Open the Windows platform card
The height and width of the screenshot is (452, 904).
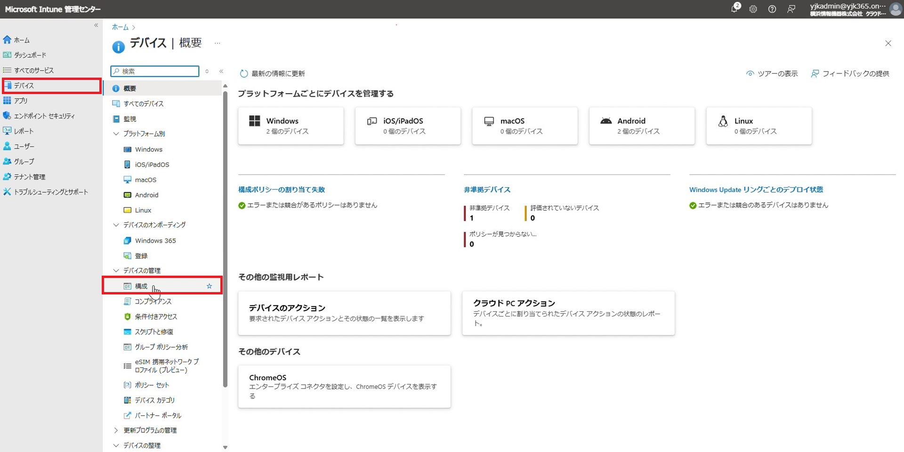pos(291,126)
